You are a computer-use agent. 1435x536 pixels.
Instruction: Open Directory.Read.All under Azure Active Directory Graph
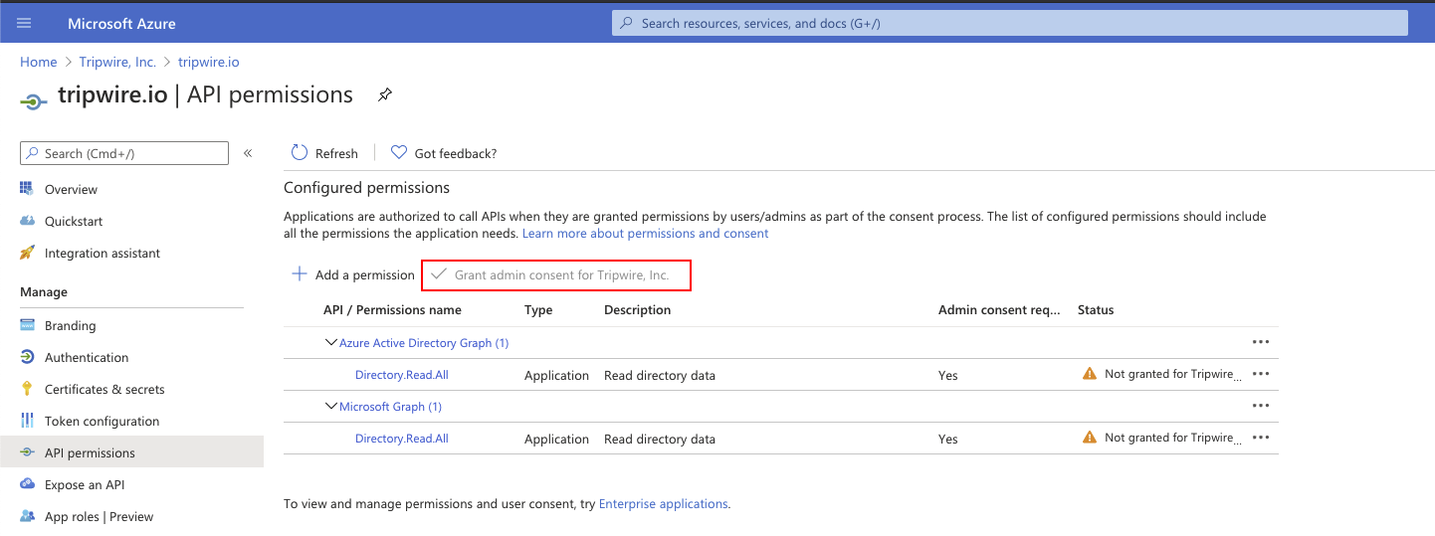click(402, 375)
